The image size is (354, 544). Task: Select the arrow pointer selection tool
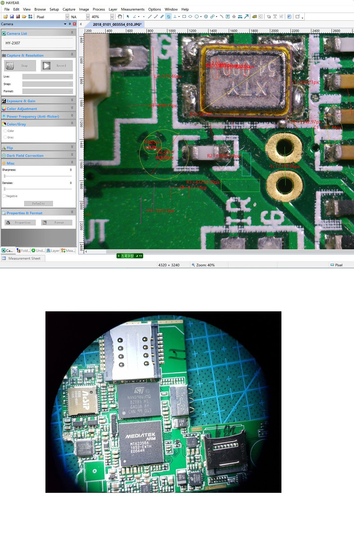[128, 17]
